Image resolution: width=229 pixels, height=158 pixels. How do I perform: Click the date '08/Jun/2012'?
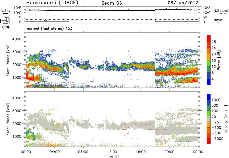(x=183, y=3)
